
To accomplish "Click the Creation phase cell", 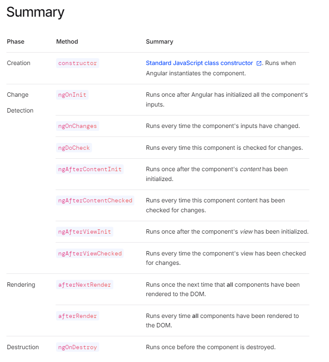I will tap(19, 63).
